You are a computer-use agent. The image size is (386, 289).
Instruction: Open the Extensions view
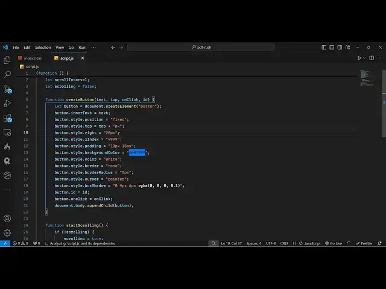point(7,118)
